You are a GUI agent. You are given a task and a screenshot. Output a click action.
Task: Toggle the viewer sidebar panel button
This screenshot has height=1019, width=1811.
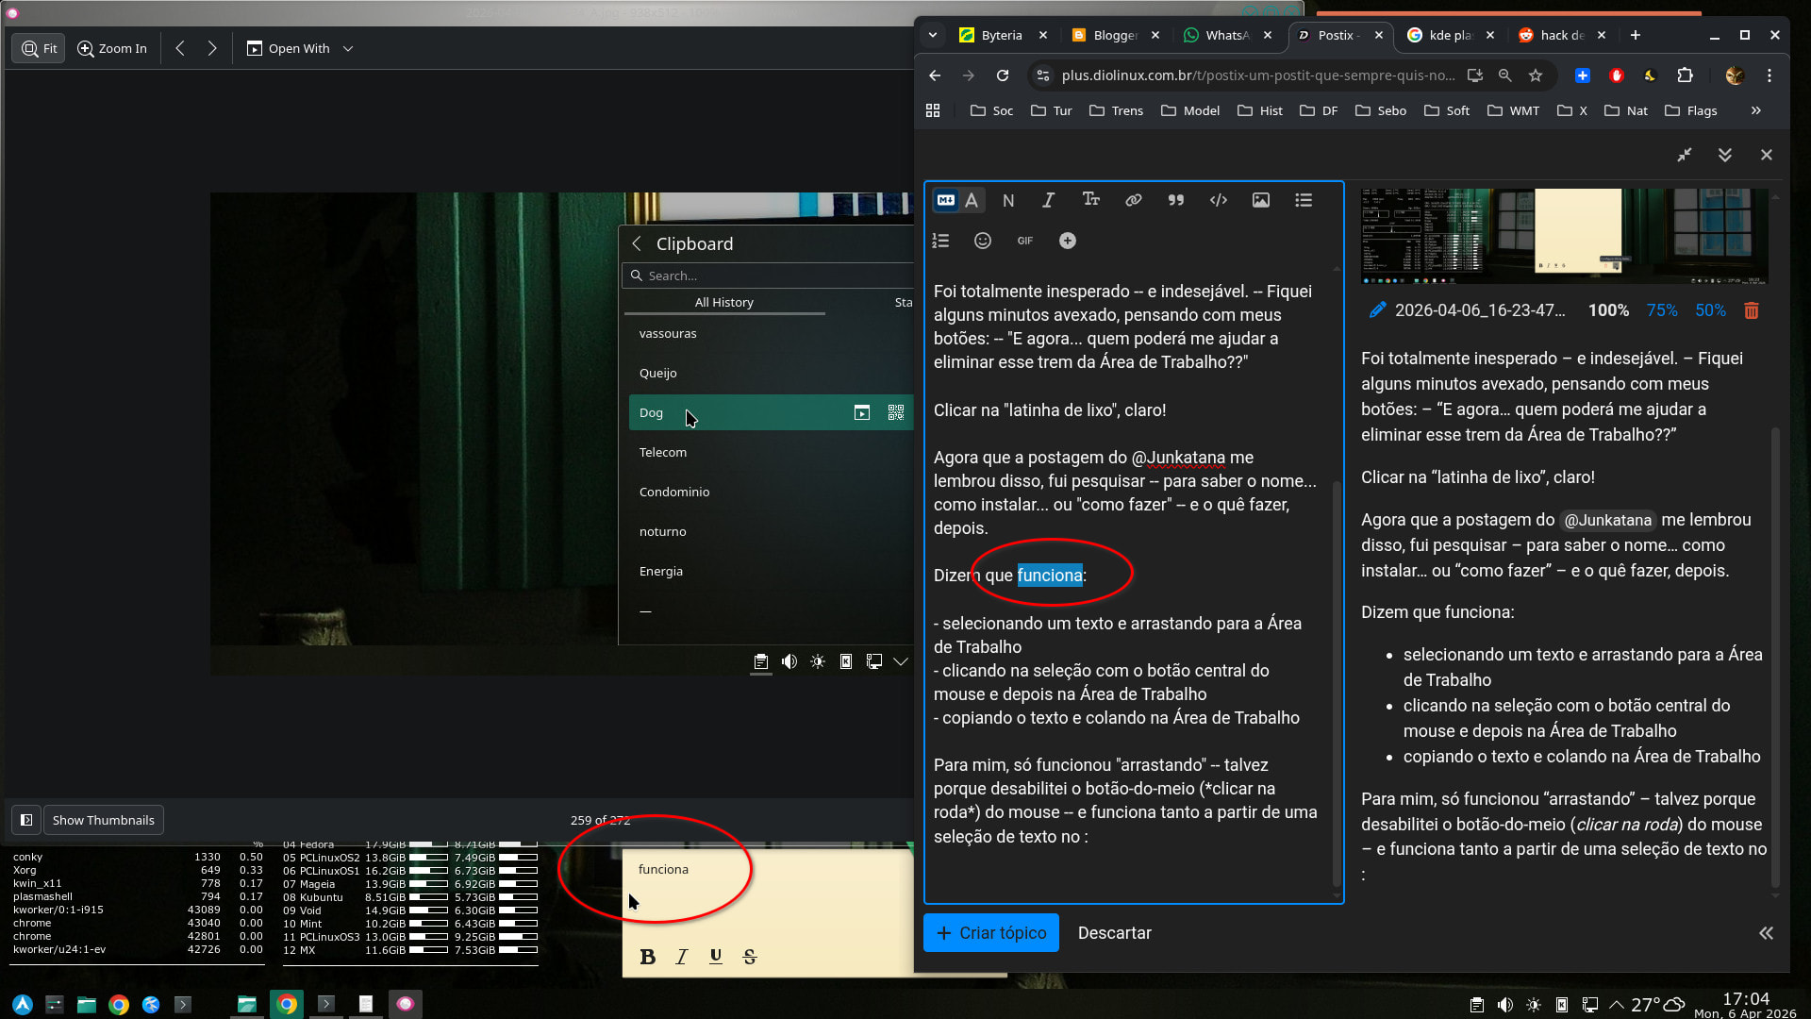click(26, 820)
